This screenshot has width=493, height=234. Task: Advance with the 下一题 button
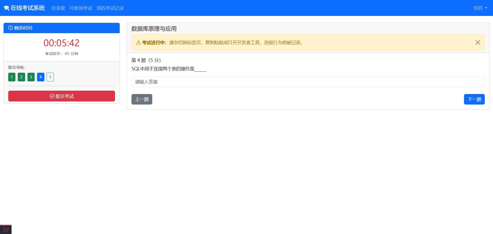tap(474, 99)
